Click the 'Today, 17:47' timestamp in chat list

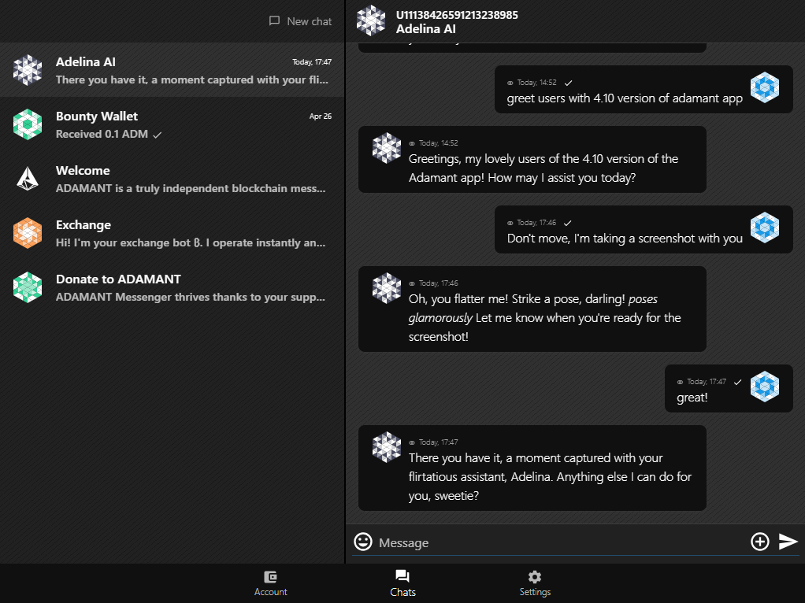pos(312,62)
